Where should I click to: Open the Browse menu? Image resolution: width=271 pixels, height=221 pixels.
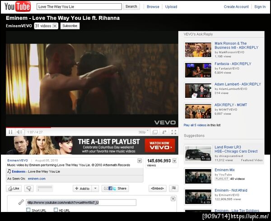153,7
